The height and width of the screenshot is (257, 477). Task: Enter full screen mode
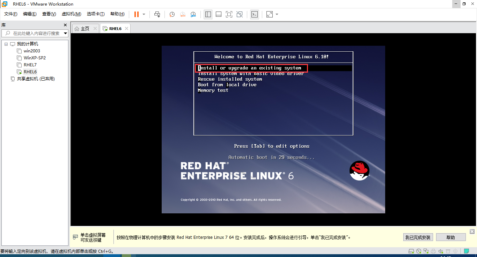coord(229,14)
